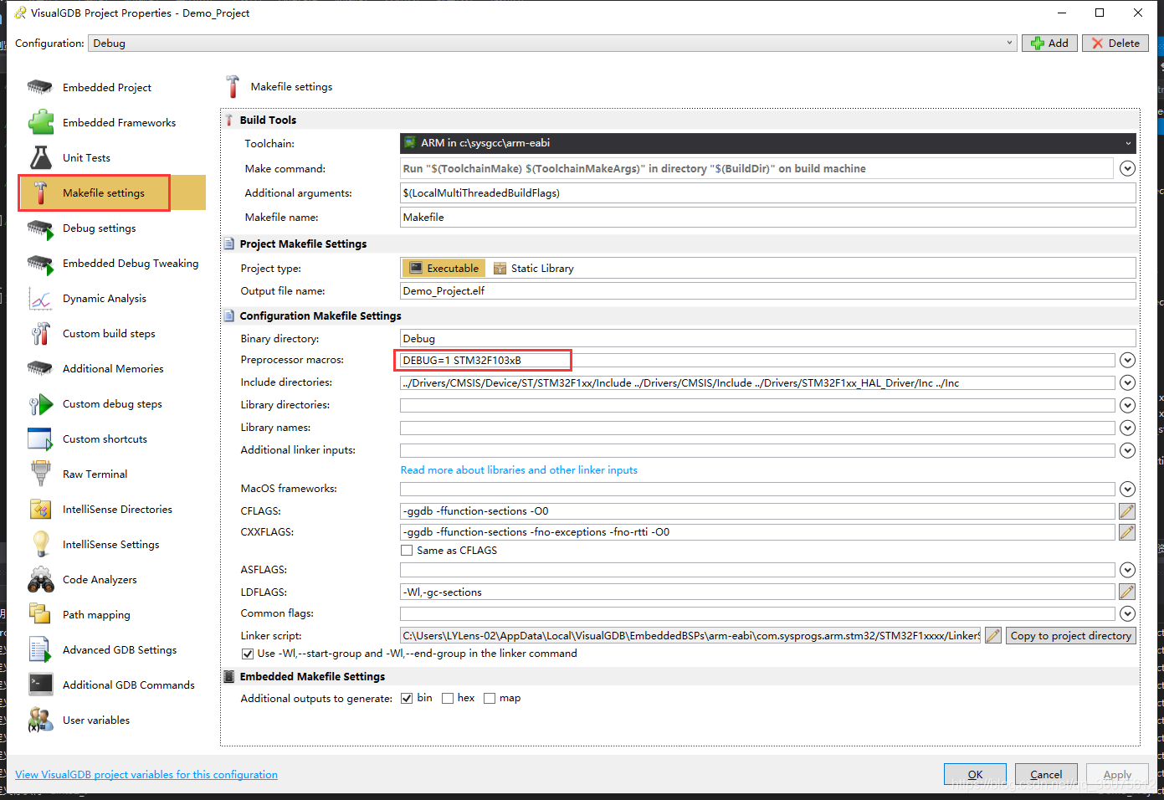Image resolution: width=1164 pixels, height=800 pixels.
Task: Edit CFLAGS with the pencil icon
Action: pyautogui.click(x=1127, y=511)
